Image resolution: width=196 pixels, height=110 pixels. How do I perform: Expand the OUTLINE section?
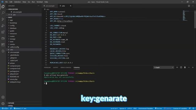pyautogui.click(x=11, y=103)
